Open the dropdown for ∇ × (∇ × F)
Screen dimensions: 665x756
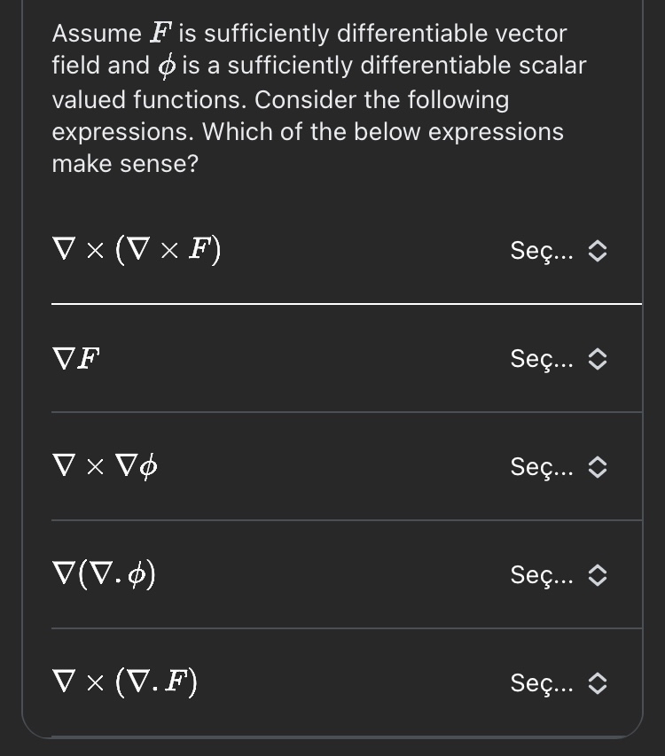tap(557, 252)
